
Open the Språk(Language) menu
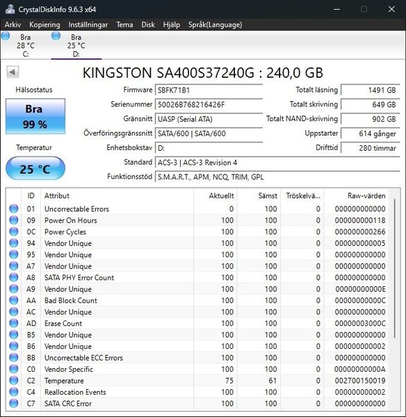tap(216, 25)
